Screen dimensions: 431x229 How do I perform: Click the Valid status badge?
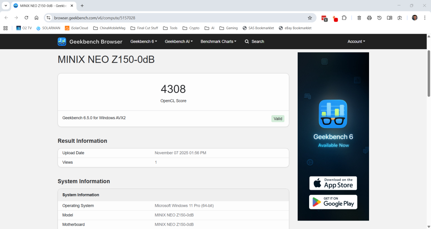(277, 119)
